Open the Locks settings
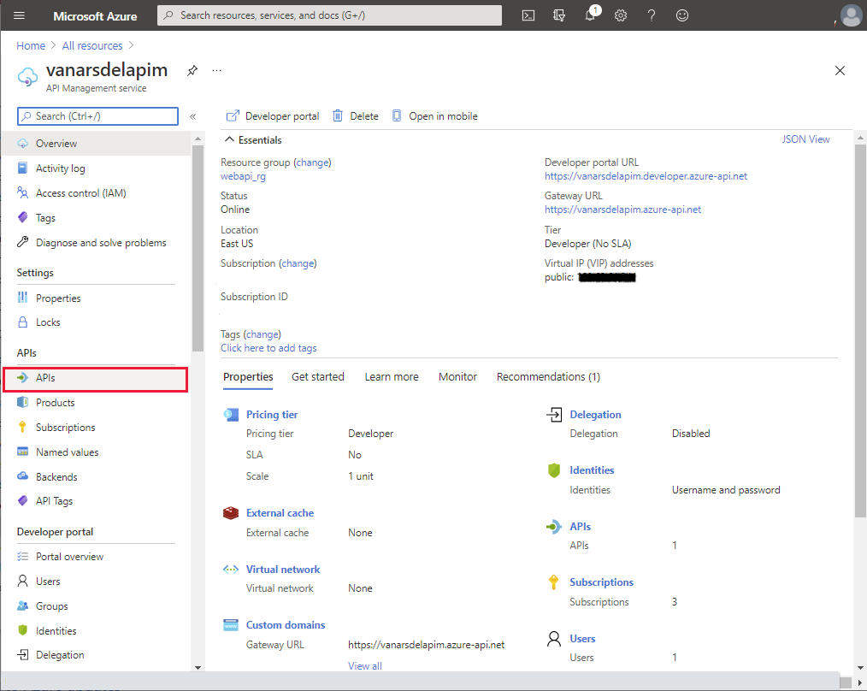The height and width of the screenshot is (691, 867). click(51, 322)
